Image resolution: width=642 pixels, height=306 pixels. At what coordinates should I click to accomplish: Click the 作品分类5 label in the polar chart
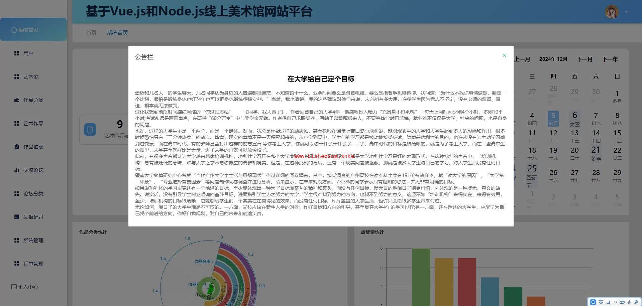pos(204,261)
